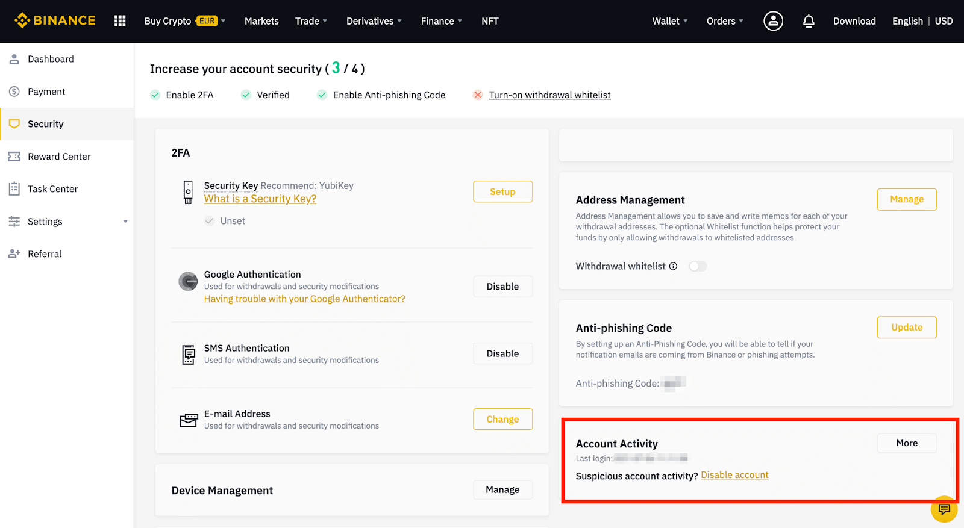This screenshot has width=964, height=528.
Task: Click the Verified green check icon
Action: tap(246, 95)
